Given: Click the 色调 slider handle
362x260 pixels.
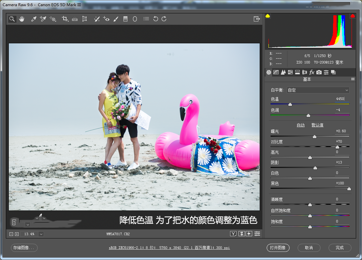Looking at the screenshot, I should (308, 115).
